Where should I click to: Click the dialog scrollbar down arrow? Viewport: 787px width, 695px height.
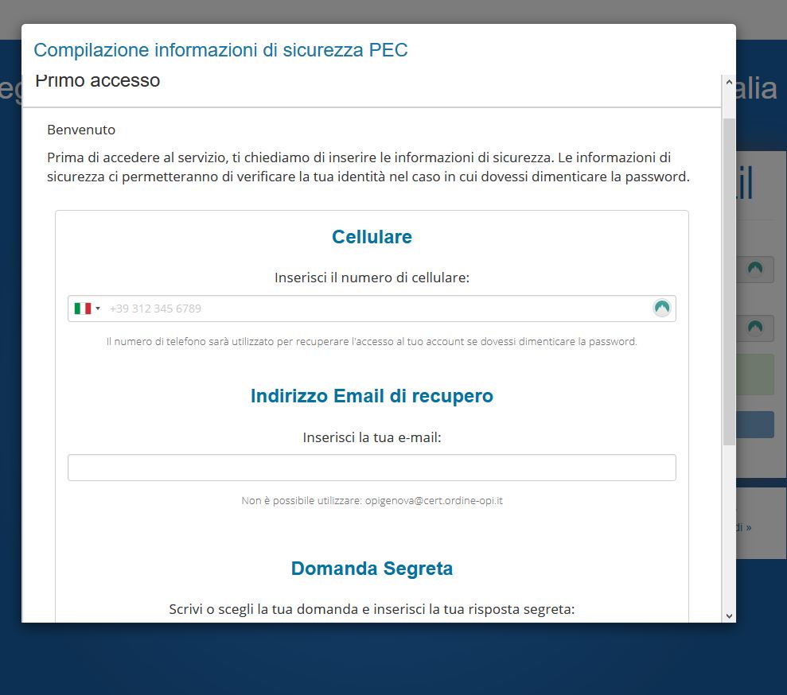point(729,615)
